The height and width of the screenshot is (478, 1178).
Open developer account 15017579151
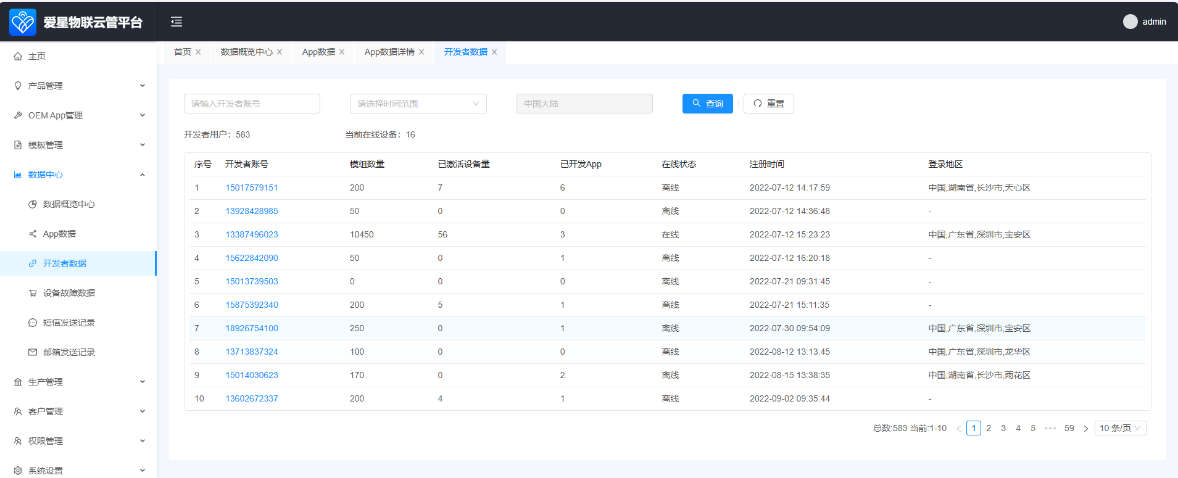pos(252,187)
